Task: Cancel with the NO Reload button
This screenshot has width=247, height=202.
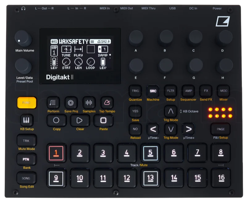Action: [x=135, y=129]
